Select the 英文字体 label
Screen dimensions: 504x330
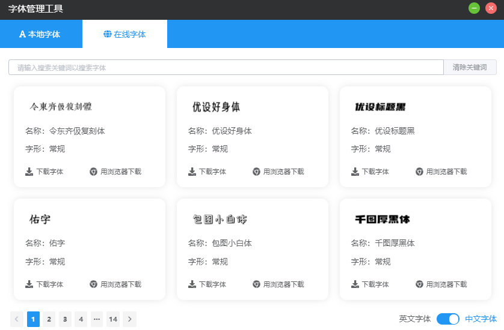pyautogui.click(x=414, y=319)
